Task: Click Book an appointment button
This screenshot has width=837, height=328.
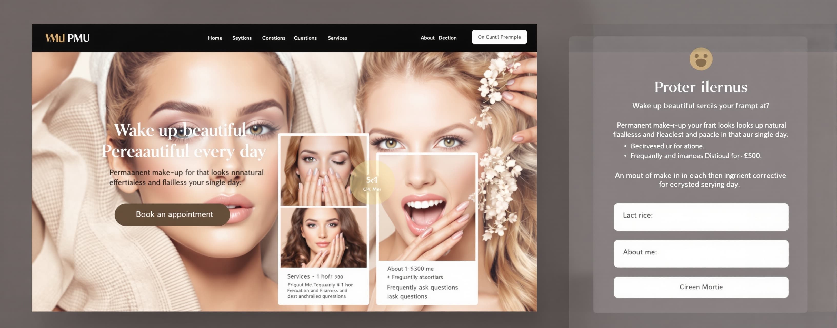Action: click(172, 214)
